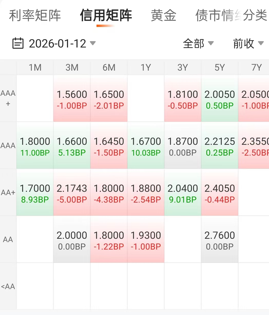Tap the 分类 button
269x315 pixels.
(255, 15)
